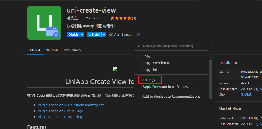Click the Marketplace section heading

[x=230, y=108]
